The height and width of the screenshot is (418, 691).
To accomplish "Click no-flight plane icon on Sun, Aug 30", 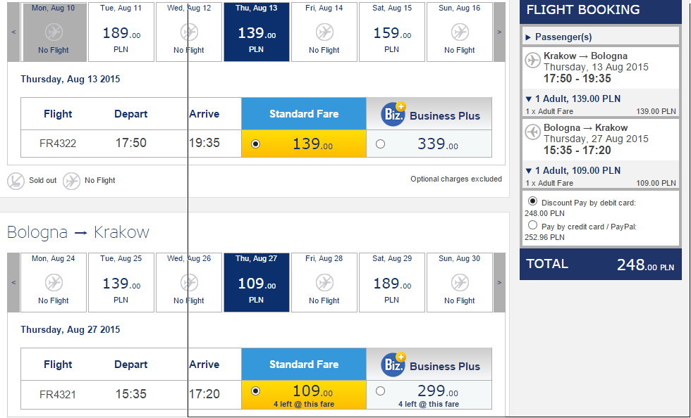I will (x=459, y=283).
